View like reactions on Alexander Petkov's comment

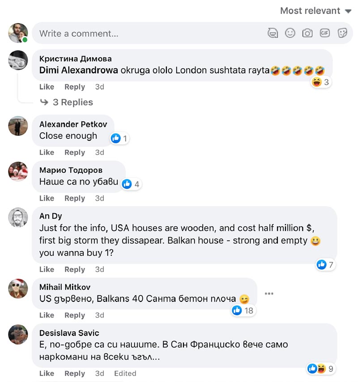(x=119, y=138)
